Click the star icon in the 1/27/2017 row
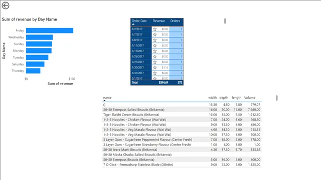Viewport: 321px width, 180px height. coord(155,62)
